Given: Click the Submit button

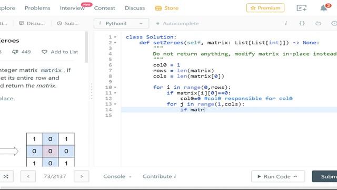Looking at the screenshot, I should pos(324,176).
